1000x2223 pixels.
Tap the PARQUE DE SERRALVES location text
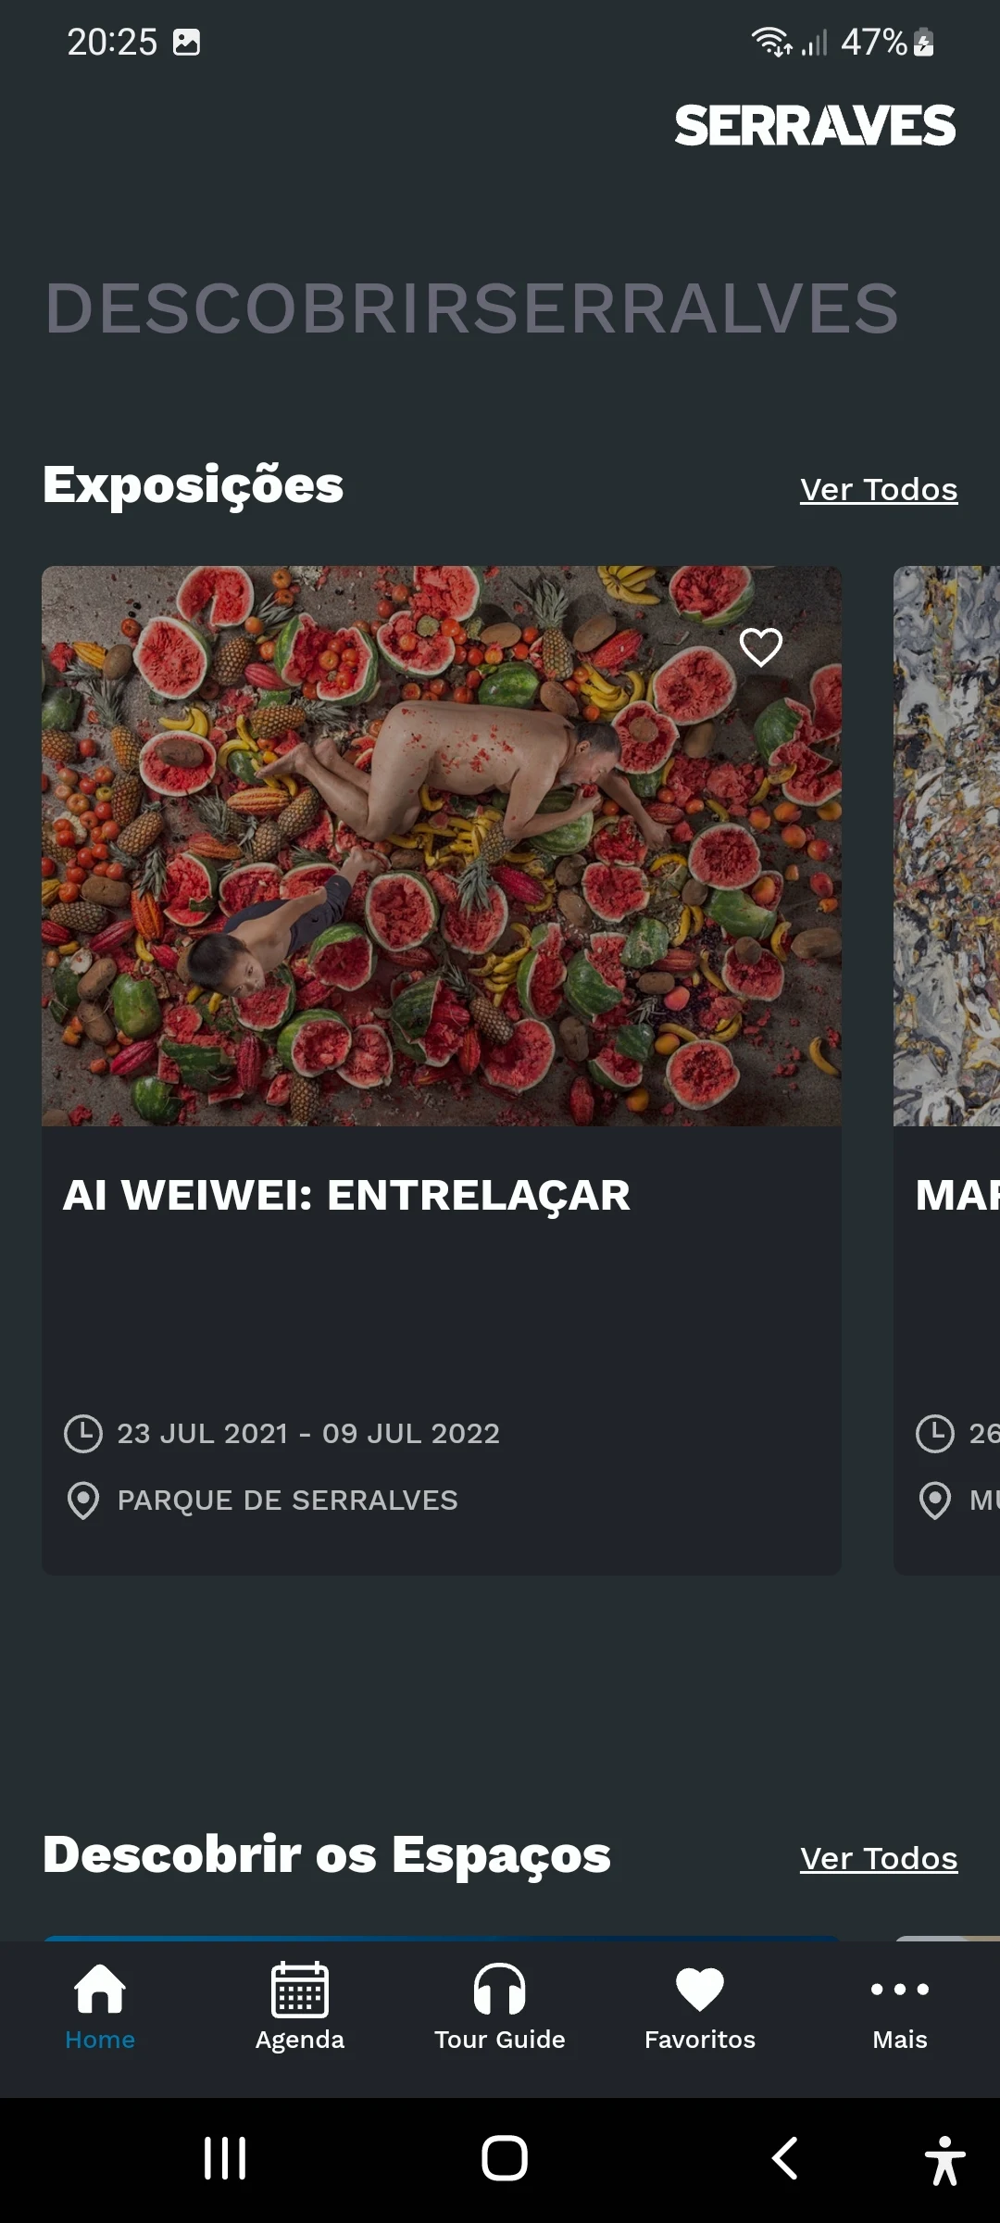click(x=288, y=1501)
